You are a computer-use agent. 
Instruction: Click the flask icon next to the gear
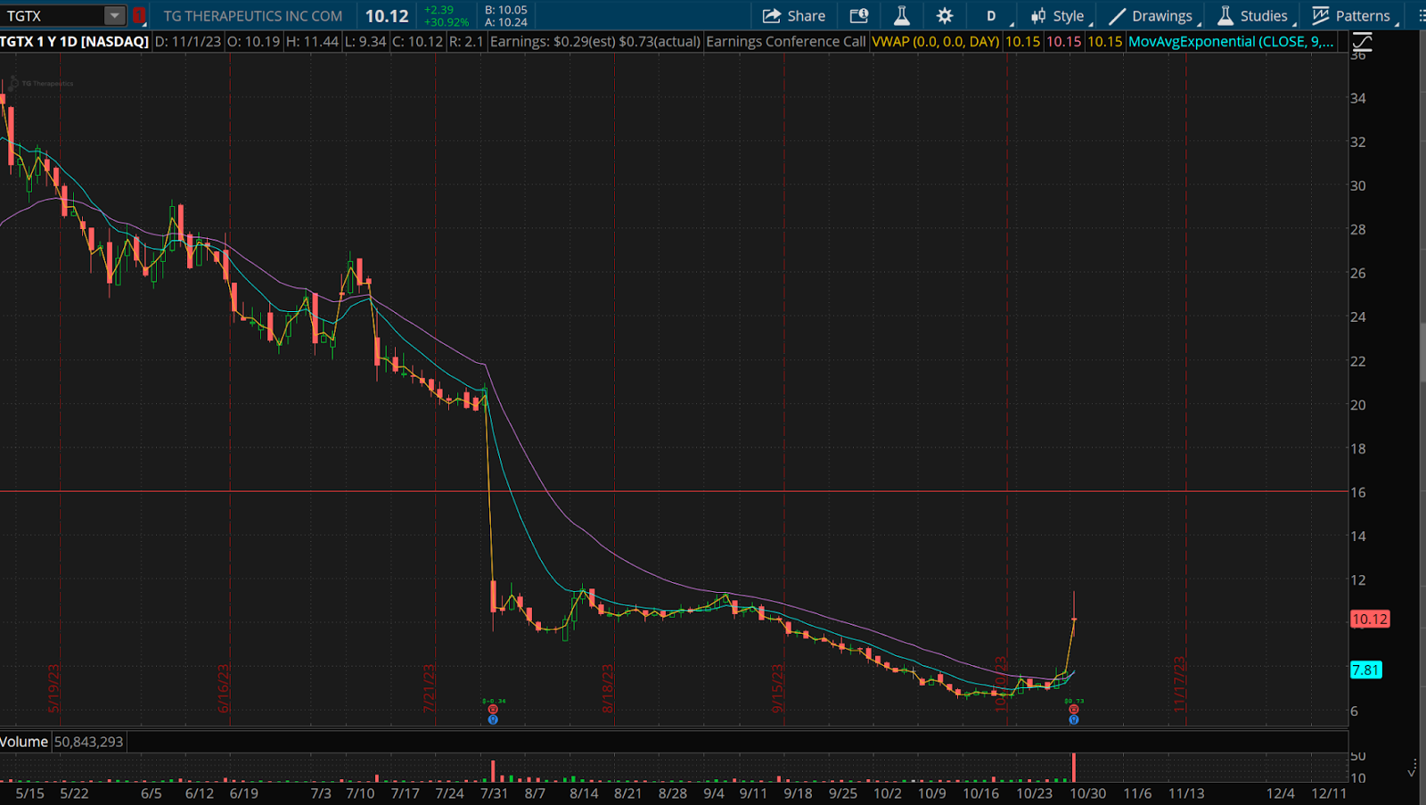[901, 16]
